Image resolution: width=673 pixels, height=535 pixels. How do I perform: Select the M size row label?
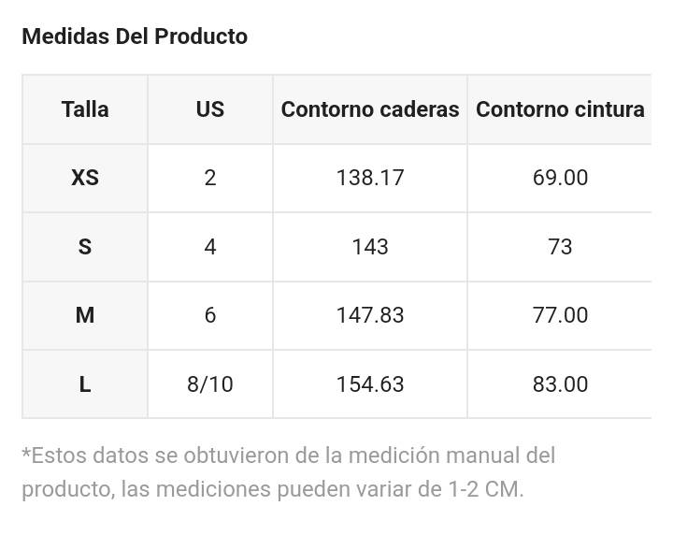(x=85, y=315)
